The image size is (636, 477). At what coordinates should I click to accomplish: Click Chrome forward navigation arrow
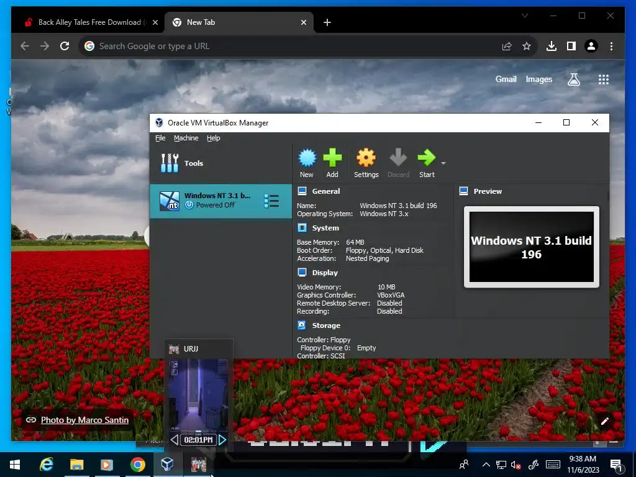point(45,46)
